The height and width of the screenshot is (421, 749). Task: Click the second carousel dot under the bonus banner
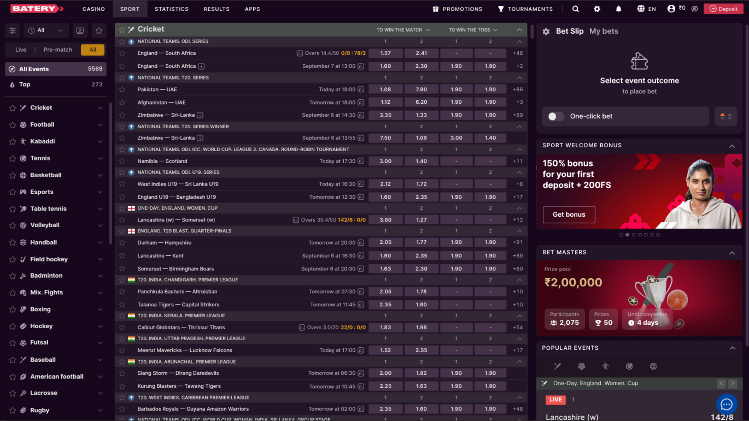pyautogui.click(x=627, y=235)
